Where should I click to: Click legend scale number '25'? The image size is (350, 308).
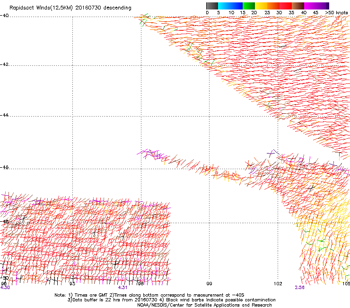pos(267,13)
